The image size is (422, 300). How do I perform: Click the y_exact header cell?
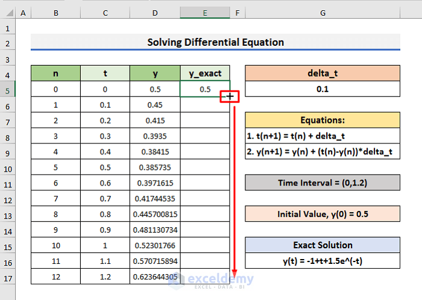point(205,73)
